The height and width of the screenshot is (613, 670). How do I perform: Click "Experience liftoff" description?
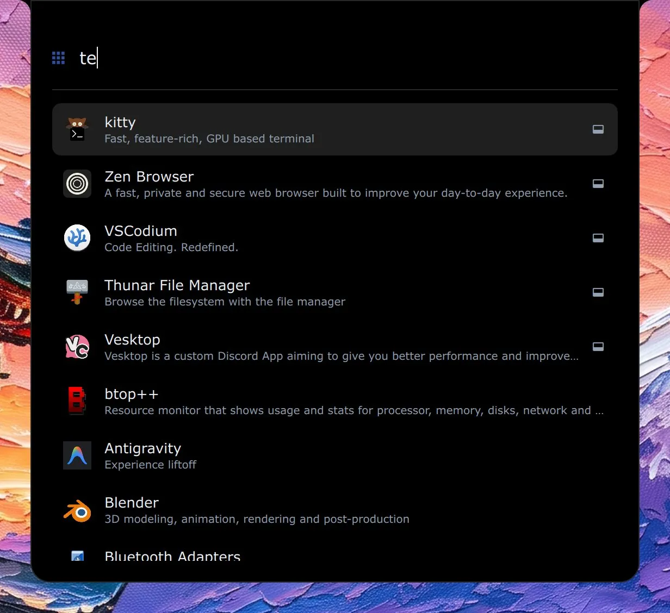click(150, 465)
